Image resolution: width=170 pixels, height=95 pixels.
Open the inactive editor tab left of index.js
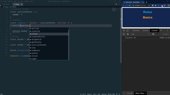click(x=6, y=4)
